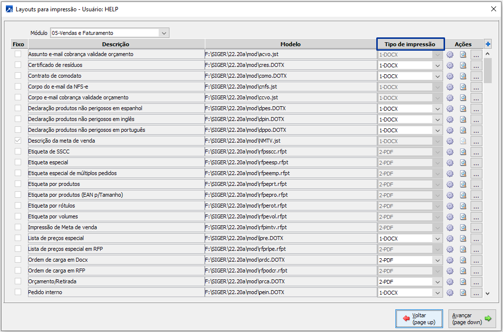Image resolution: width=503 pixels, height=332 pixels.
Task: Check Fixo box for Lista de preços especial
Action: [18, 238]
